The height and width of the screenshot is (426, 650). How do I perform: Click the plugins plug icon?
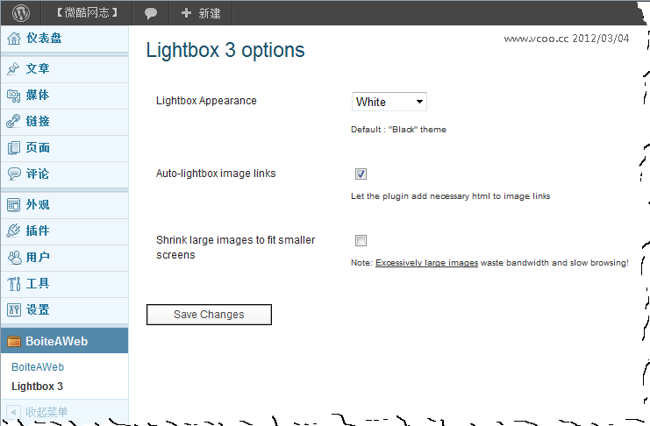coord(13,231)
